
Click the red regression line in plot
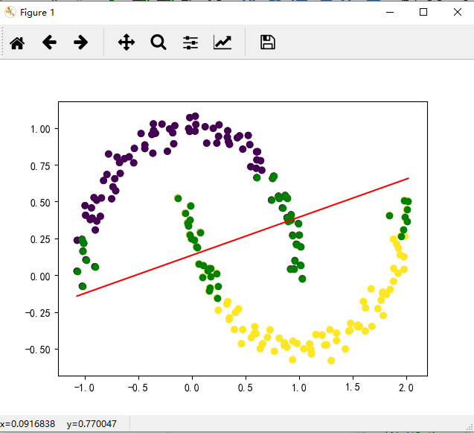(243, 237)
